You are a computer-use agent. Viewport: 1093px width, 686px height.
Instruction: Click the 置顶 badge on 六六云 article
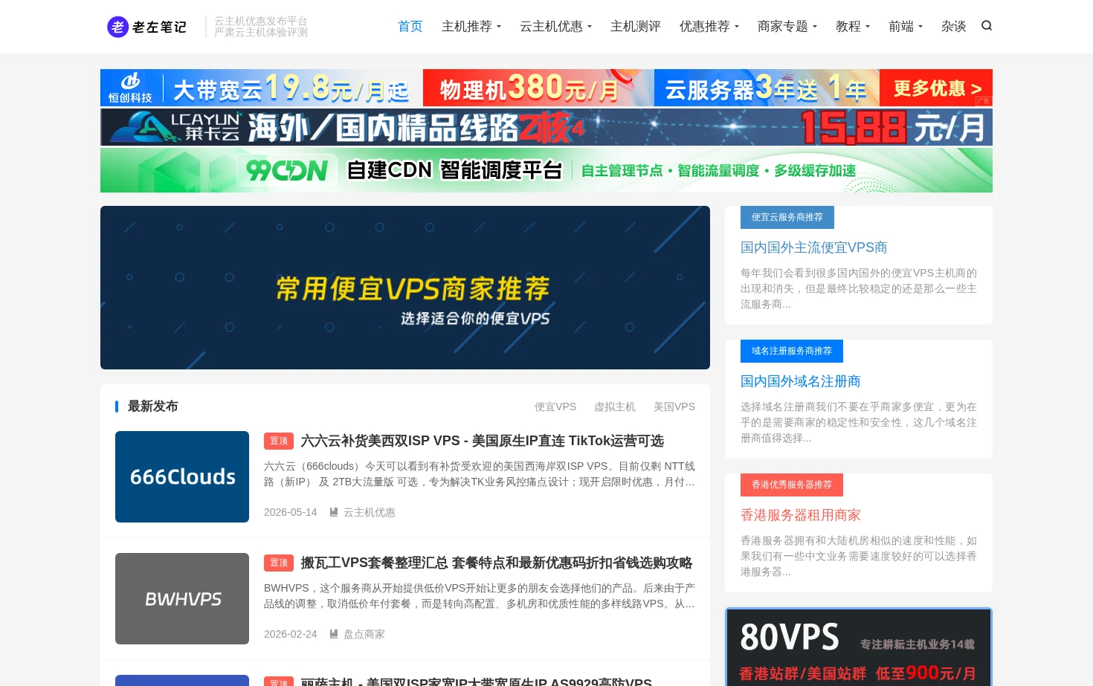point(279,441)
